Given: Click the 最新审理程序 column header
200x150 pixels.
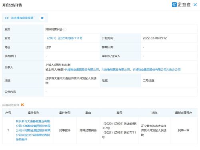Looking at the screenshot, I should point(184,112).
